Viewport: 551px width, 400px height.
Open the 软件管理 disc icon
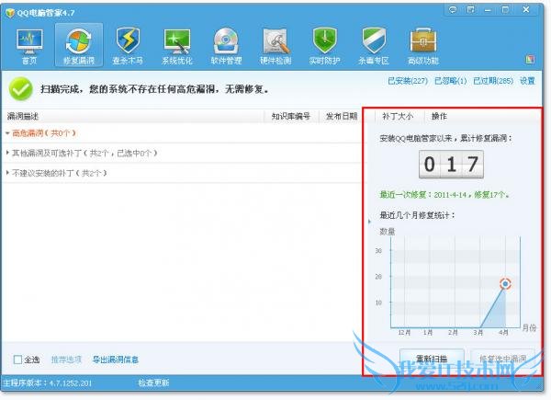pos(226,46)
